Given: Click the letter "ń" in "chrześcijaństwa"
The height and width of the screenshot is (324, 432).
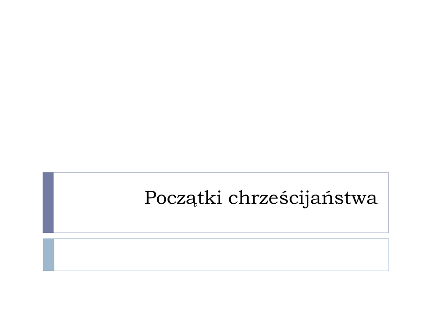Looking at the screenshot, I should pos(331,198).
